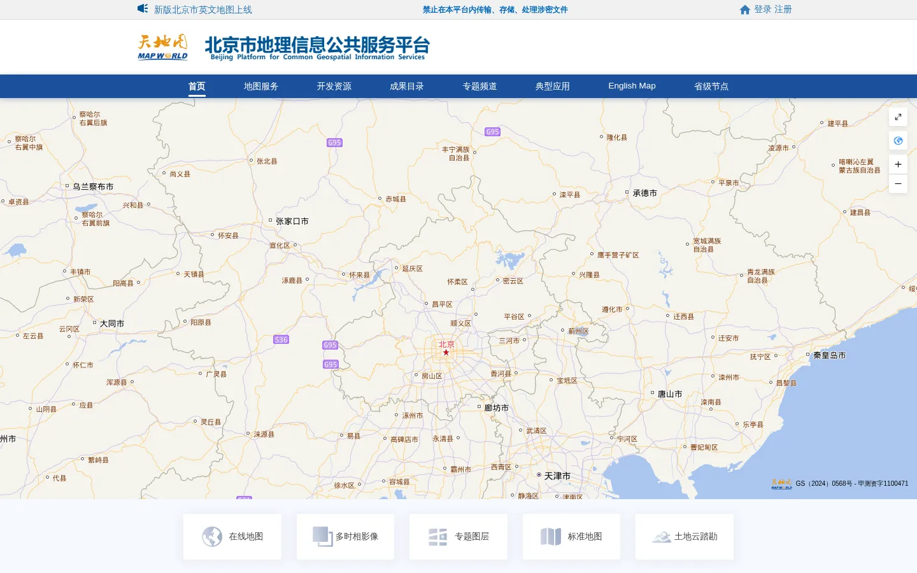Click the 廊坊市 label on map
Viewport: 917px width, 573px height.
(x=497, y=408)
